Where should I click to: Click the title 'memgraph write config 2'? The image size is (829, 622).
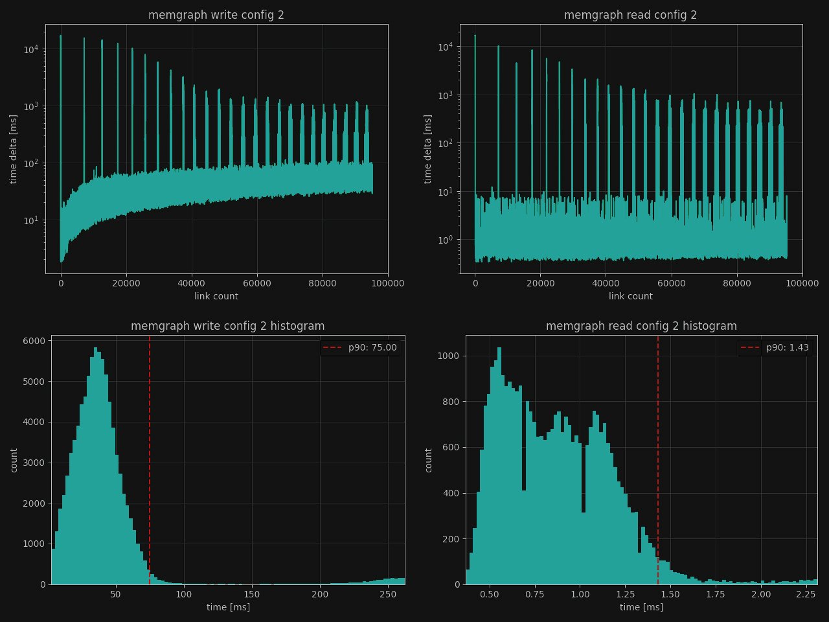point(216,15)
